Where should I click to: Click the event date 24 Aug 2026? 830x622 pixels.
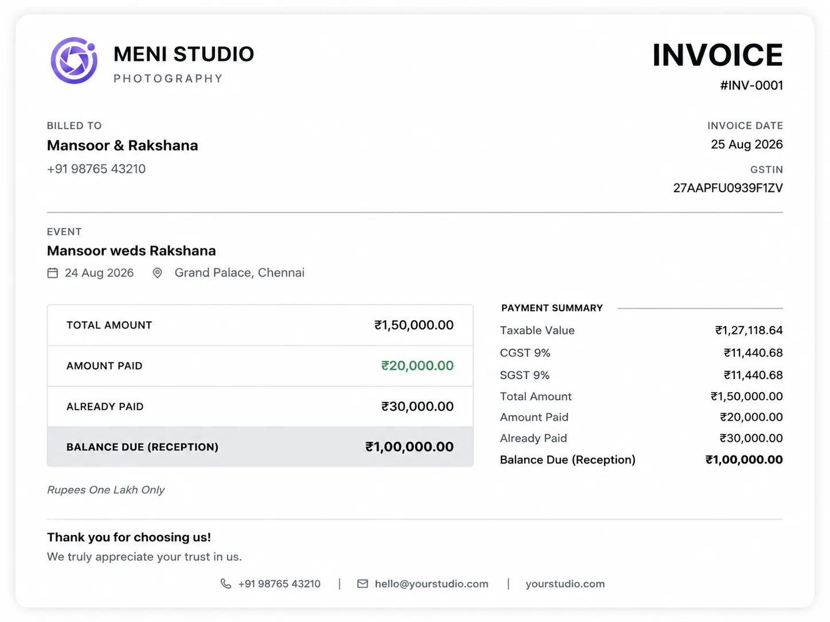pos(99,273)
